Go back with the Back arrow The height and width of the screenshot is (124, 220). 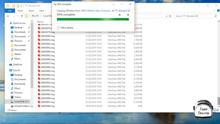pos(8,16)
